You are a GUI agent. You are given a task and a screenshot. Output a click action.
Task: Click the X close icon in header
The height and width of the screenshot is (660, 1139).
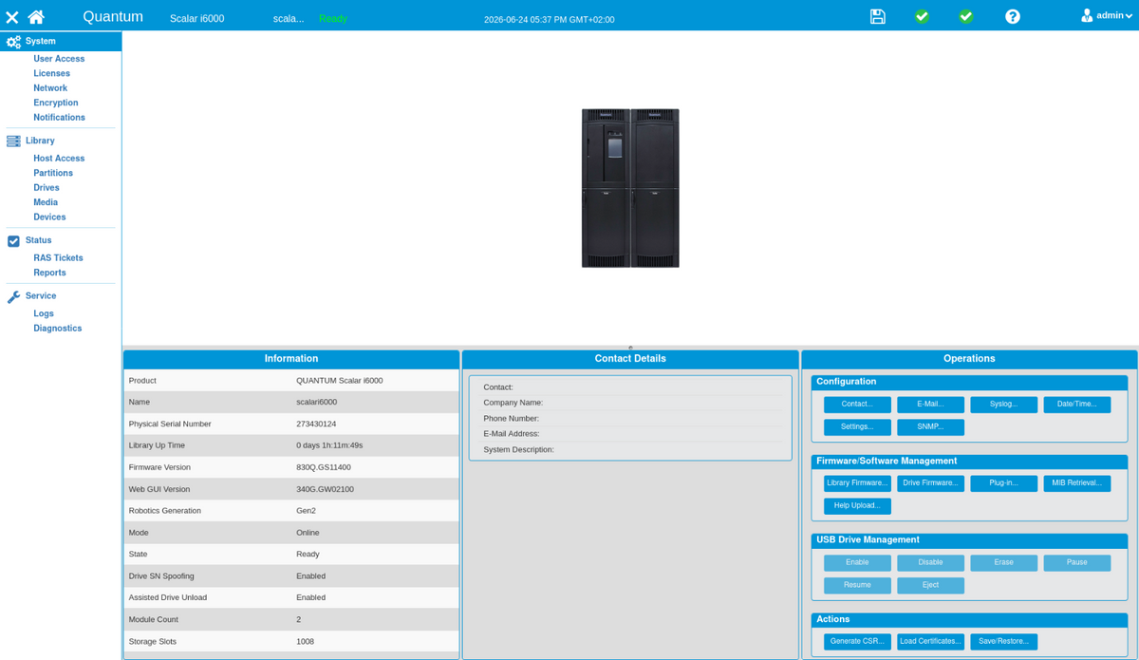(12, 17)
